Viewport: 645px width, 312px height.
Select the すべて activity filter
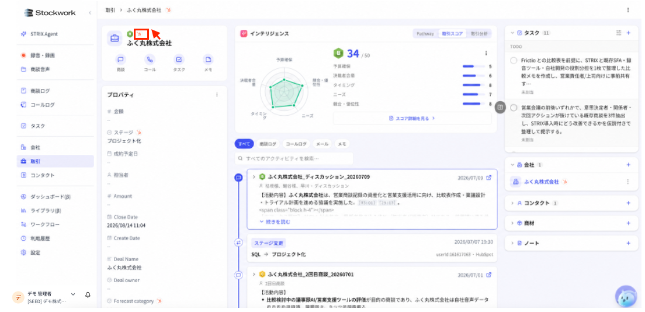243,144
